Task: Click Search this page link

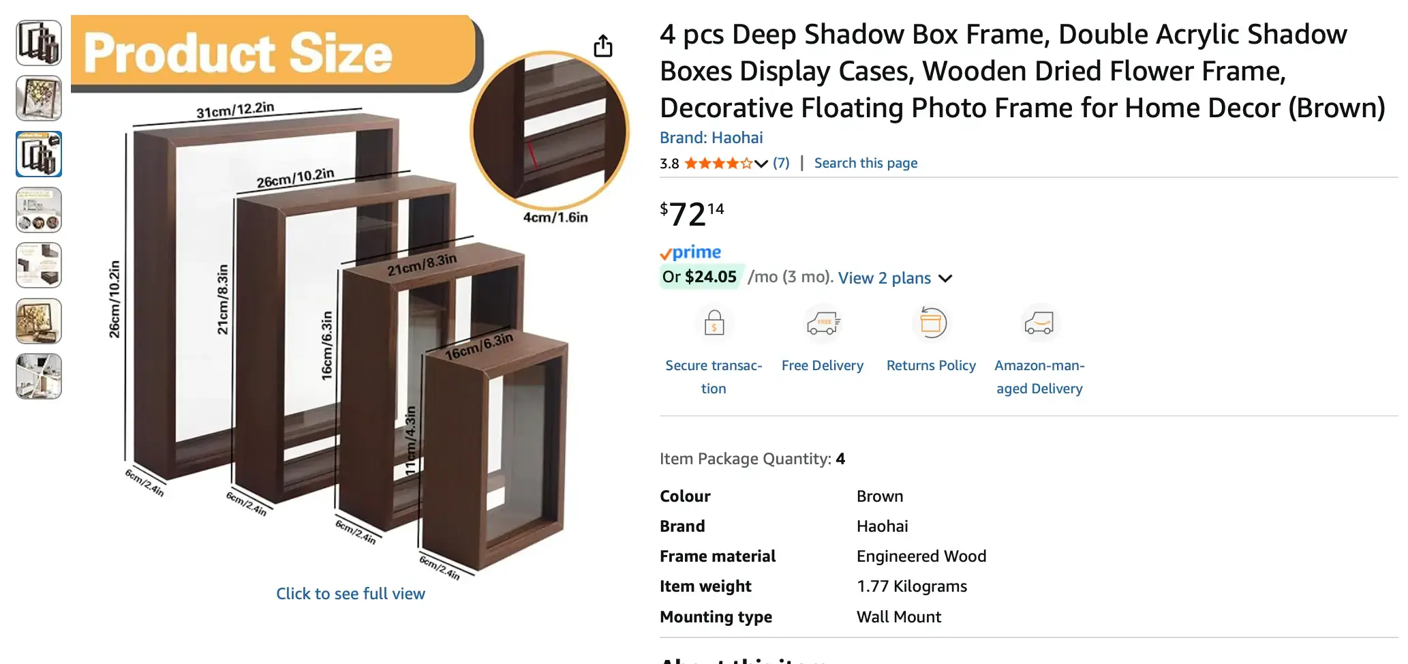Action: (x=866, y=164)
